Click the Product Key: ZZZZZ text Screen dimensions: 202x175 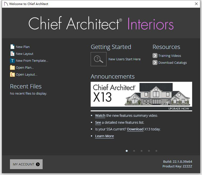pos(177,166)
